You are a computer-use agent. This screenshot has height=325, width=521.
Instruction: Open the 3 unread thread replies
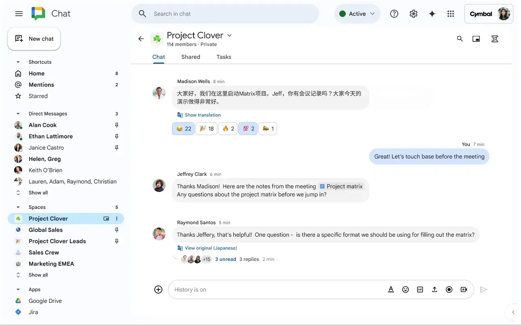click(x=225, y=259)
